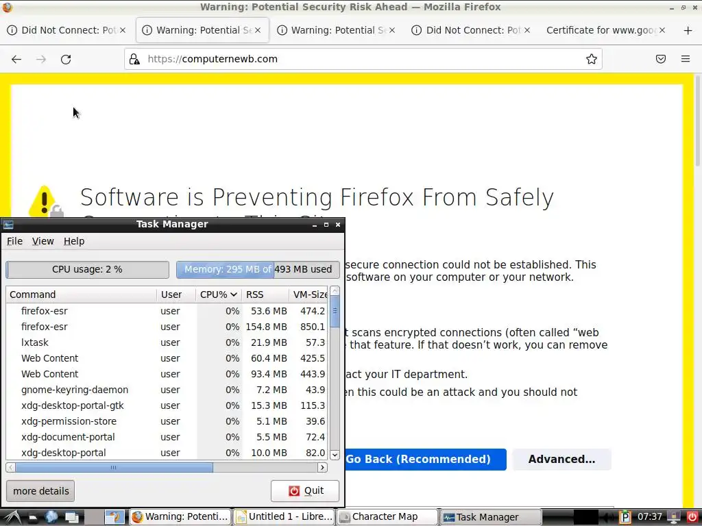Screen dimensions: 702x526
Task: Minimize the Task Manager window
Action: pyautogui.click(x=315, y=225)
